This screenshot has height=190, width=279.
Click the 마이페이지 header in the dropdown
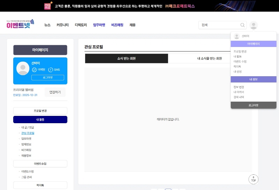(254, 44)
